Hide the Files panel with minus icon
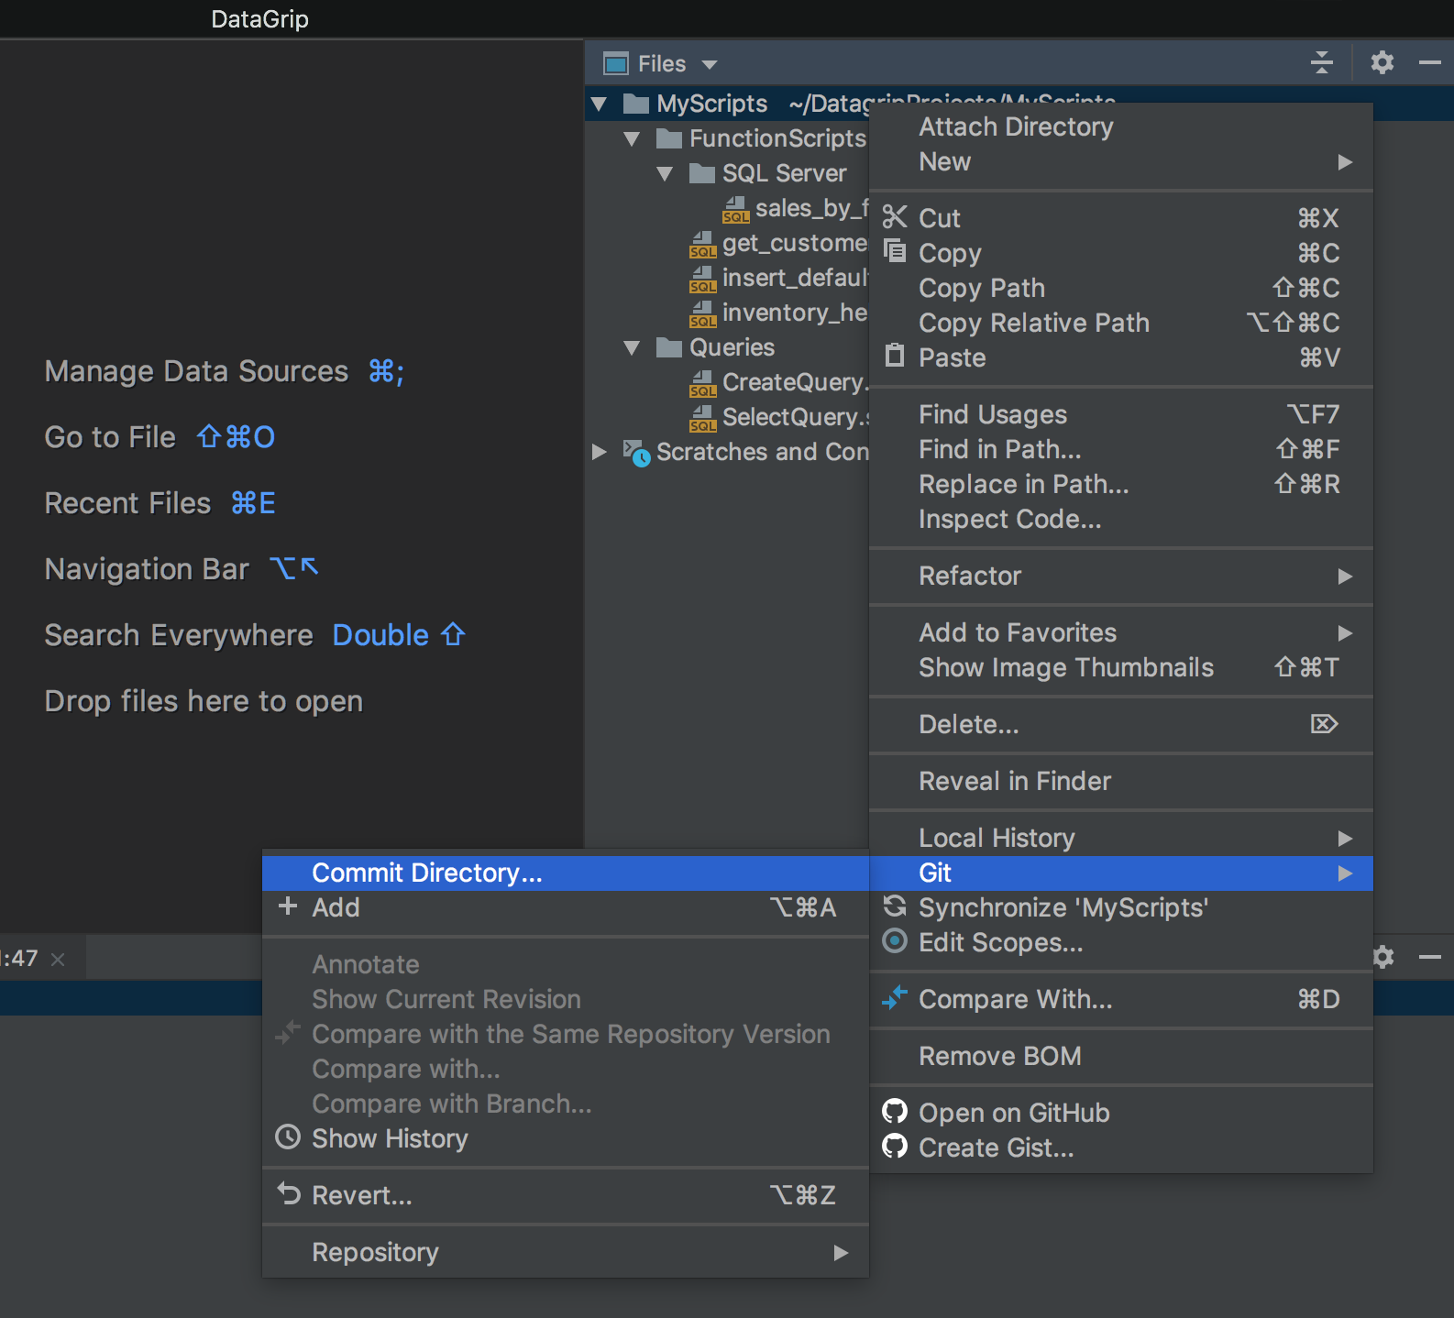Image resolution: width=1454 pixels, height=1318 pixels. (1430, 63)
